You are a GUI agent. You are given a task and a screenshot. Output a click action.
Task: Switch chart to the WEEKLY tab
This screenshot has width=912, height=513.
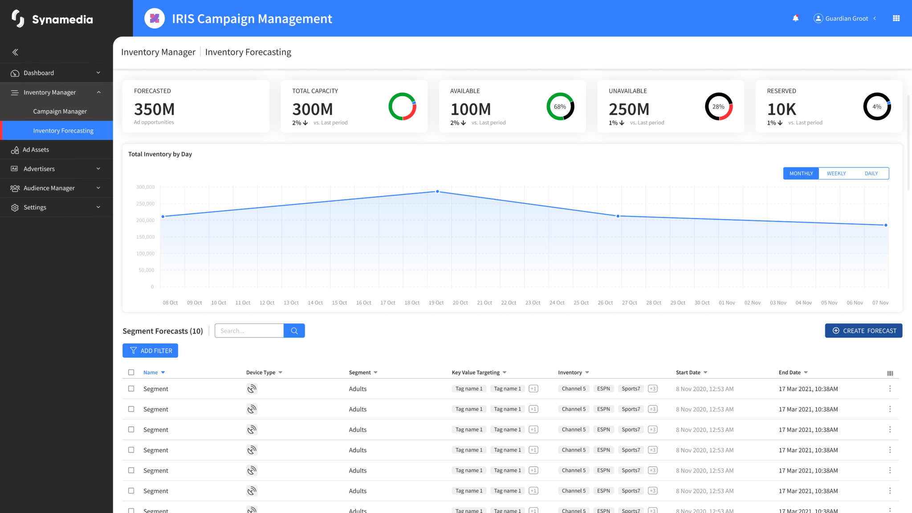click(x=836, y=173)
